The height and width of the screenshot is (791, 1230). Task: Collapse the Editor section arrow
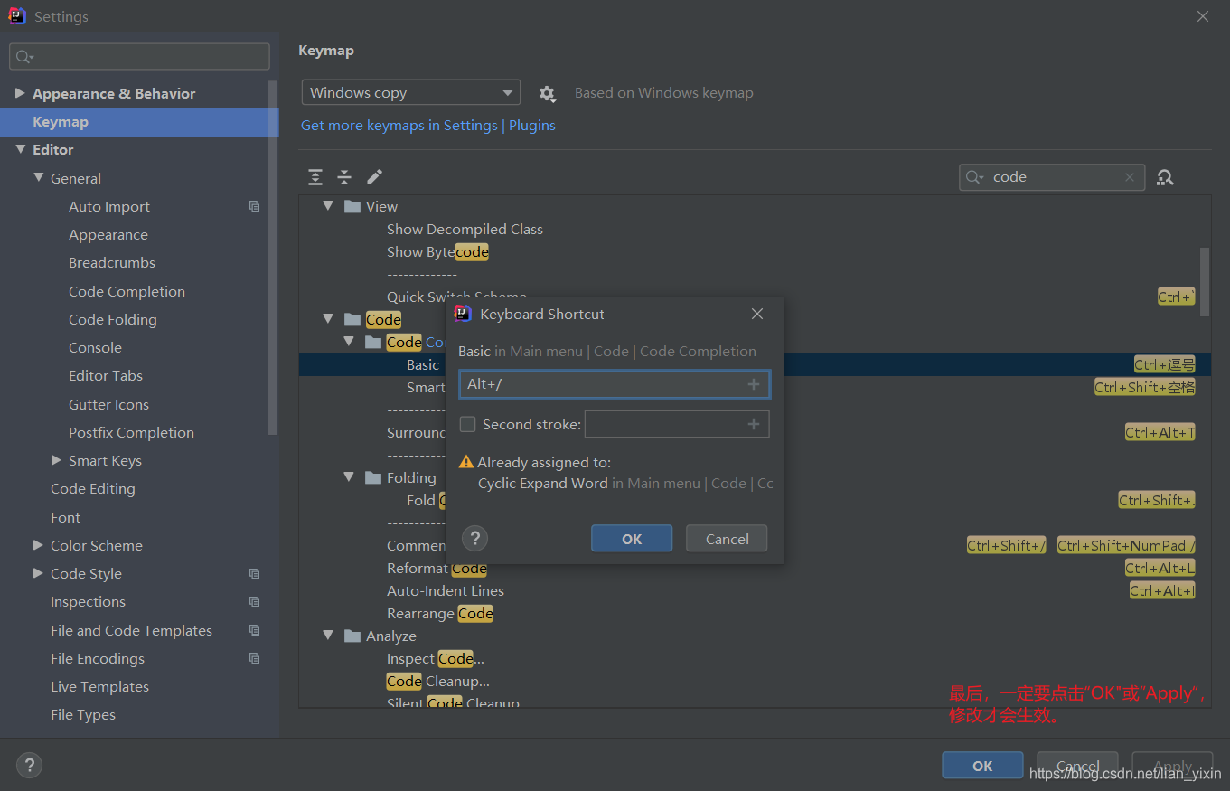(20, 149)
